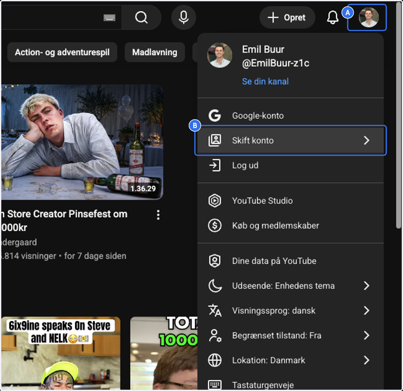Screen dimensions: 403x391
Task: Expand the Begrænset tilstand chevron
Action: coord(366,335)
